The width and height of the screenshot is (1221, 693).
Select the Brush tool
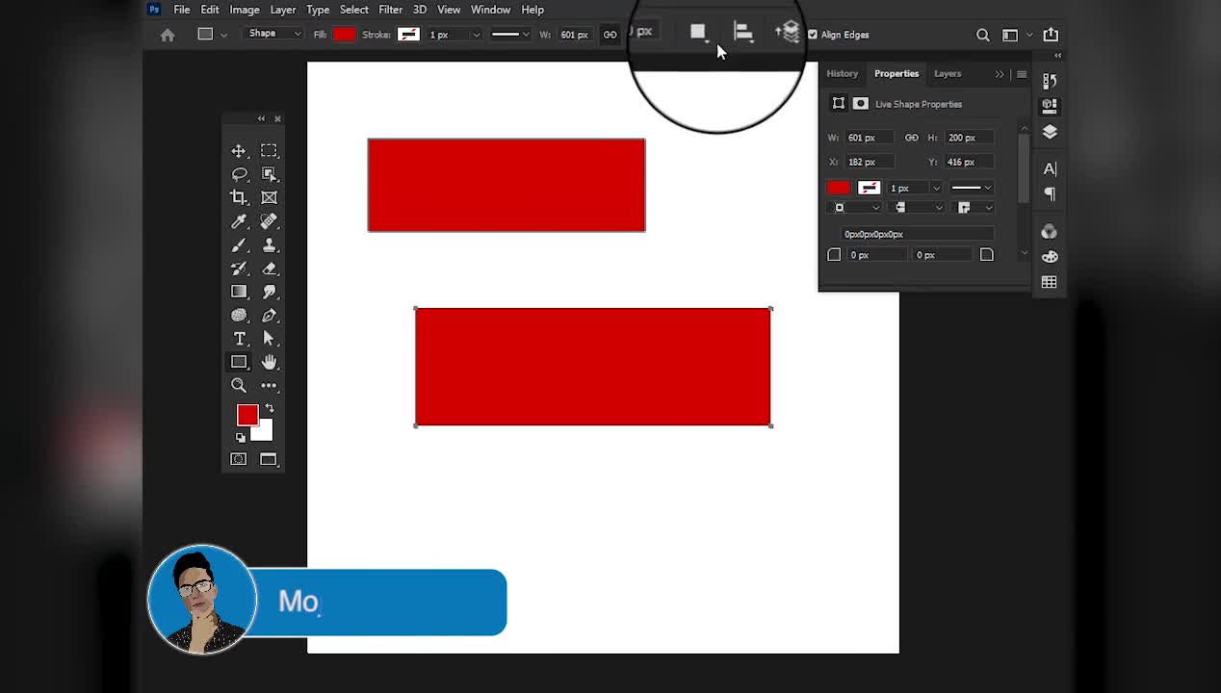239,244
